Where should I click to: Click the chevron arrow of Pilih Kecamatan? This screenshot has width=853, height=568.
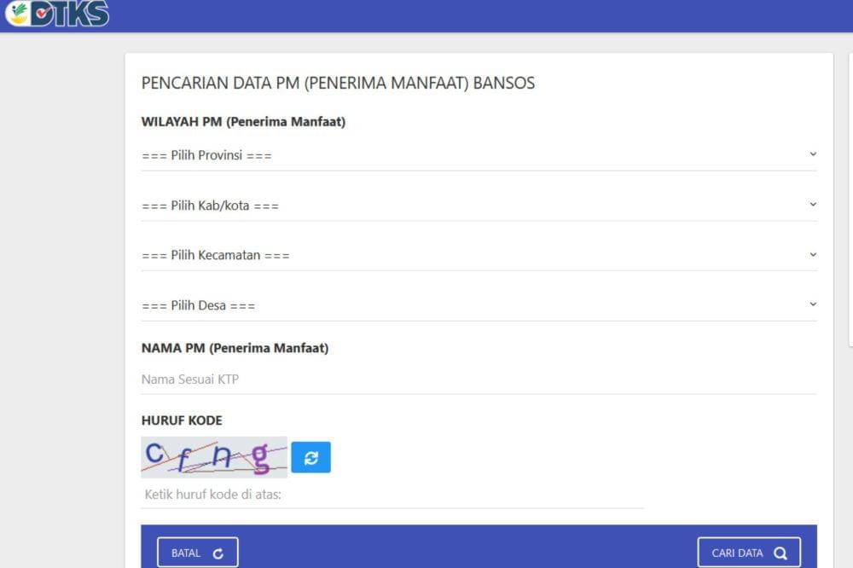coord(812,254)
